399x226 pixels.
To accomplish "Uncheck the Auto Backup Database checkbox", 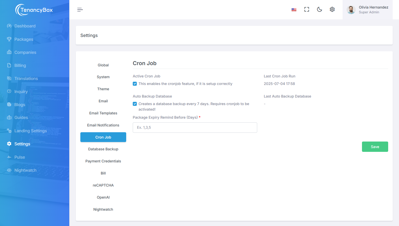I will (135, 104).
